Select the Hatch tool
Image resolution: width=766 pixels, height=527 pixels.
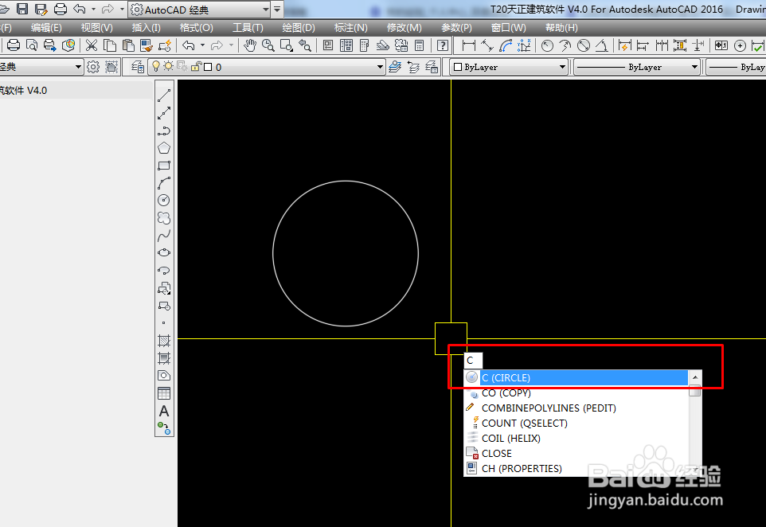point(164,341)
